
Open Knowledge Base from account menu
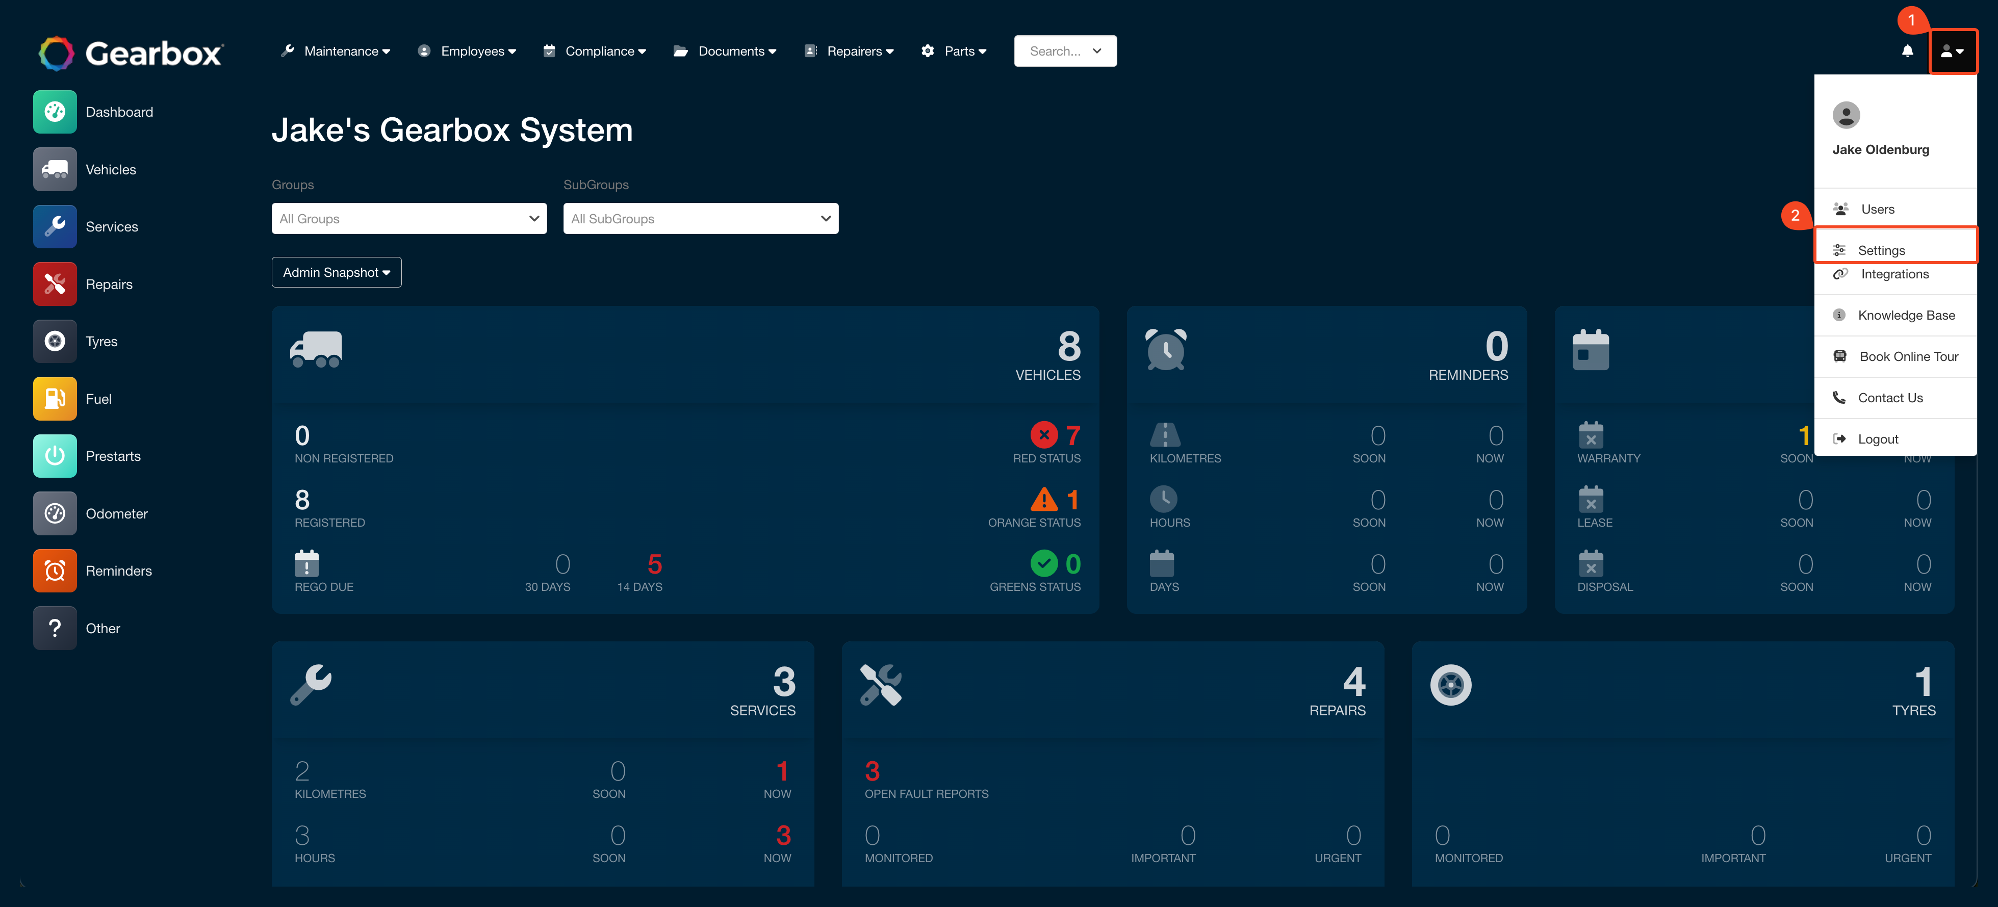pos(1895,315)
